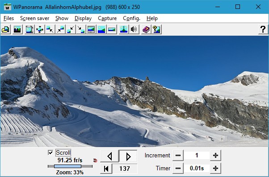Click the mountain panorama image
The width and height of the screenshot is (269, 177).
tap(134, 91)
